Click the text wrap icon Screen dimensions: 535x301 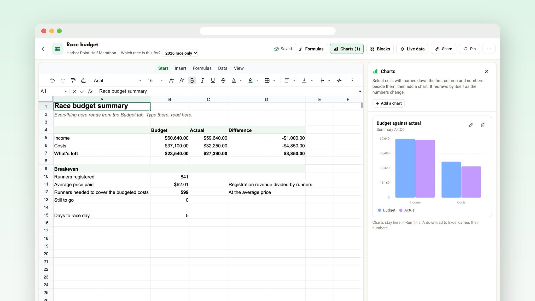coord(322,80)
